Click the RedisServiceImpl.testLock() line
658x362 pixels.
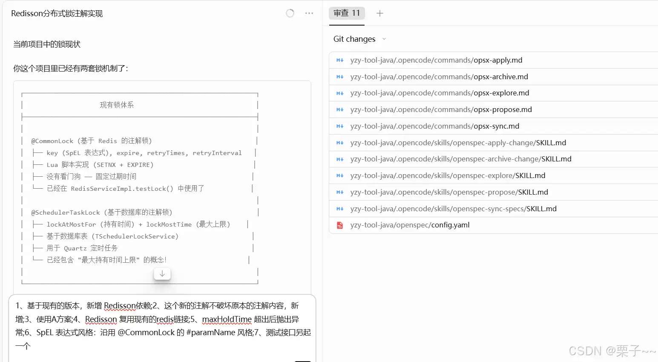(x=126, y=188)
